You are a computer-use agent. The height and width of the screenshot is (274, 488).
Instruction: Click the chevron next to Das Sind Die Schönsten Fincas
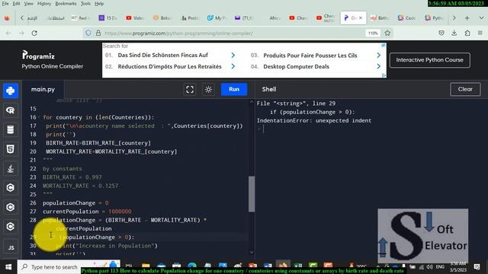233,55
